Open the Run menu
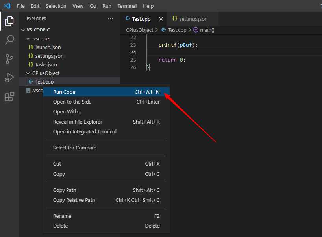The height and width of the screenshot is (237, 322). click(107, 6)
